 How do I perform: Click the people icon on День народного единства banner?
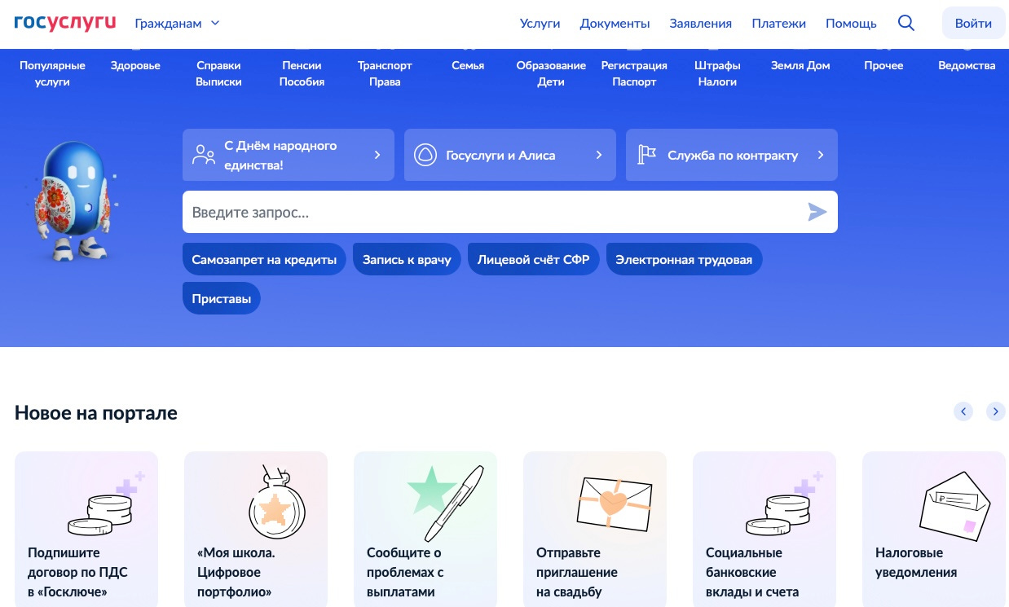coord(204,155)
